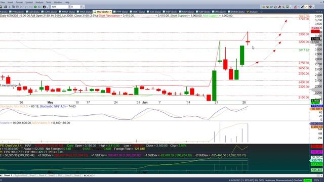Screen dimensions: 324x182
Task: Click the Print icon in the toolbar
Action: [x=6, y=7]
